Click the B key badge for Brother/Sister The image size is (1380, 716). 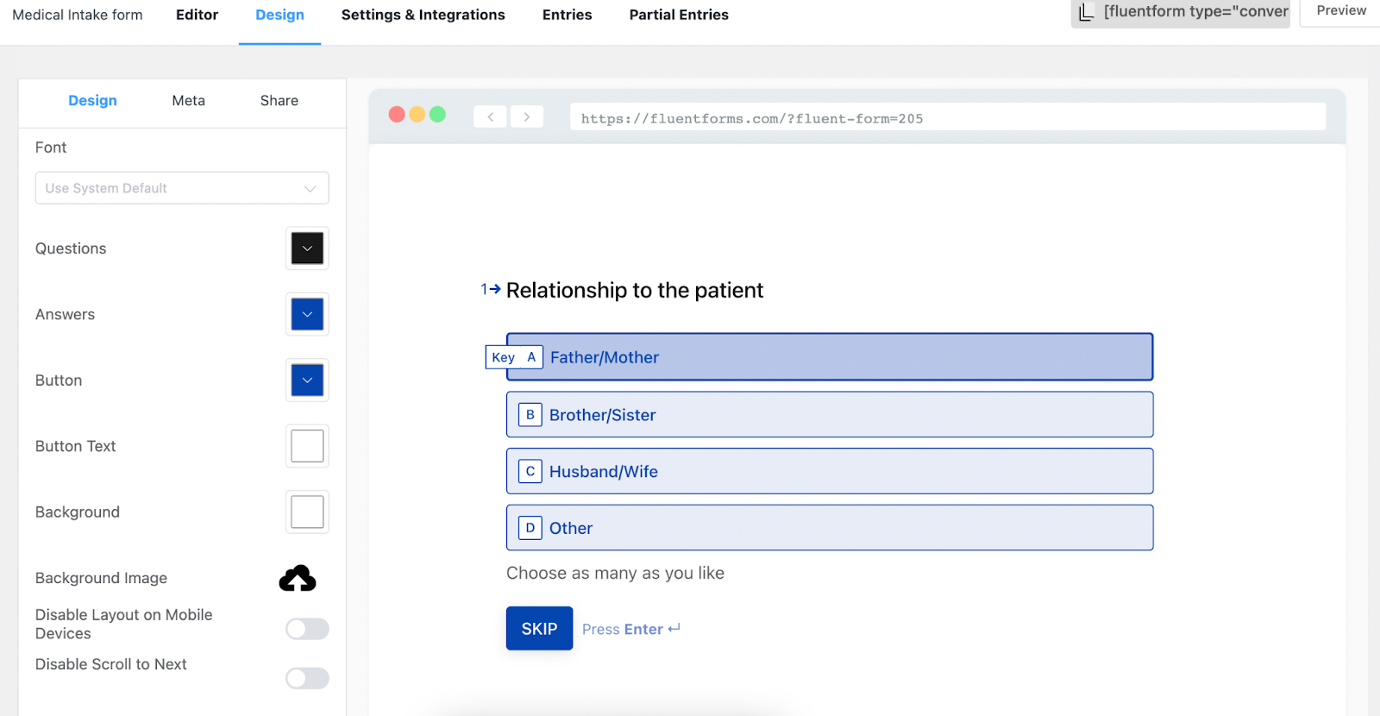click(530, 415)
